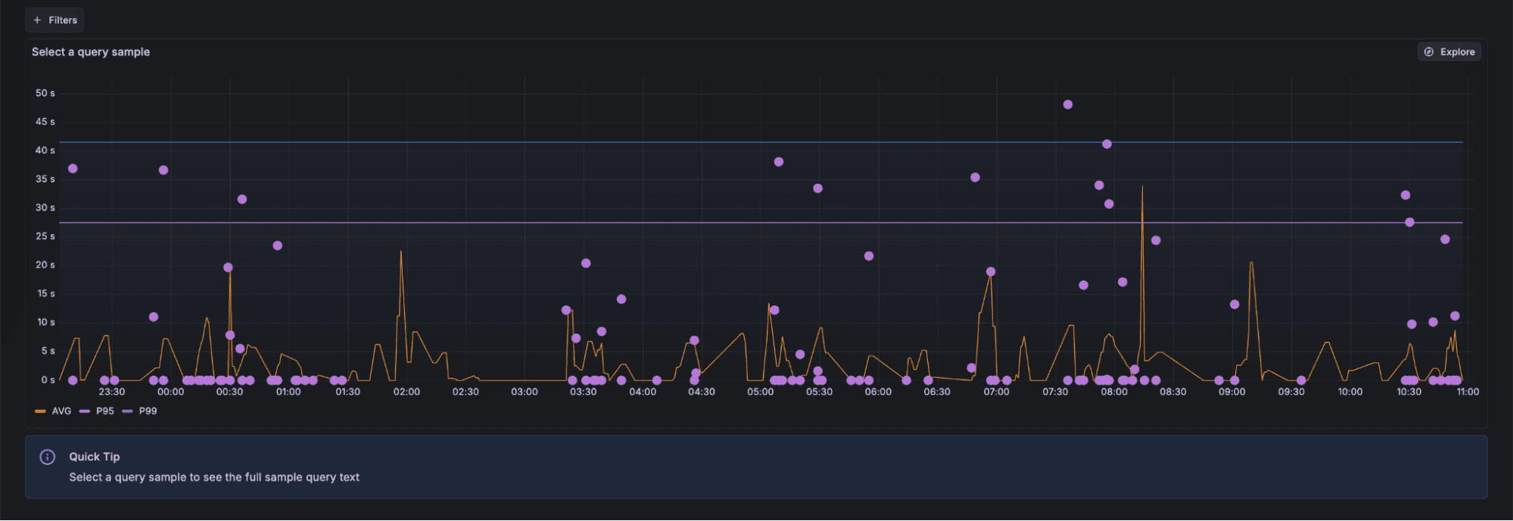Select the 24 s query sample before 11:00
The width and height of the screenshot is (1513, 521).
point(1445,240)
